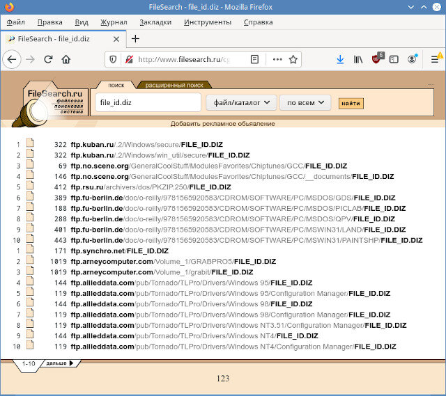
Task: Open ftp.kuban.ru win_util/secure result
Action: (160, 155)
